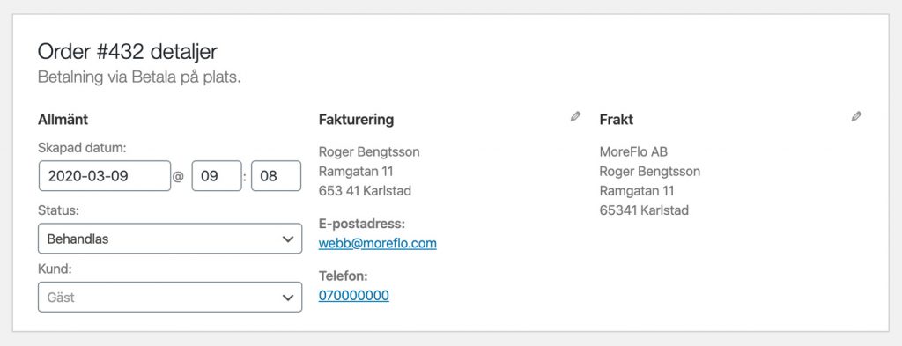Image resolution: width=902 pixels, height=346 pixels.
Task: Click the minute field showing 08
Action: [x=276, y=176]
